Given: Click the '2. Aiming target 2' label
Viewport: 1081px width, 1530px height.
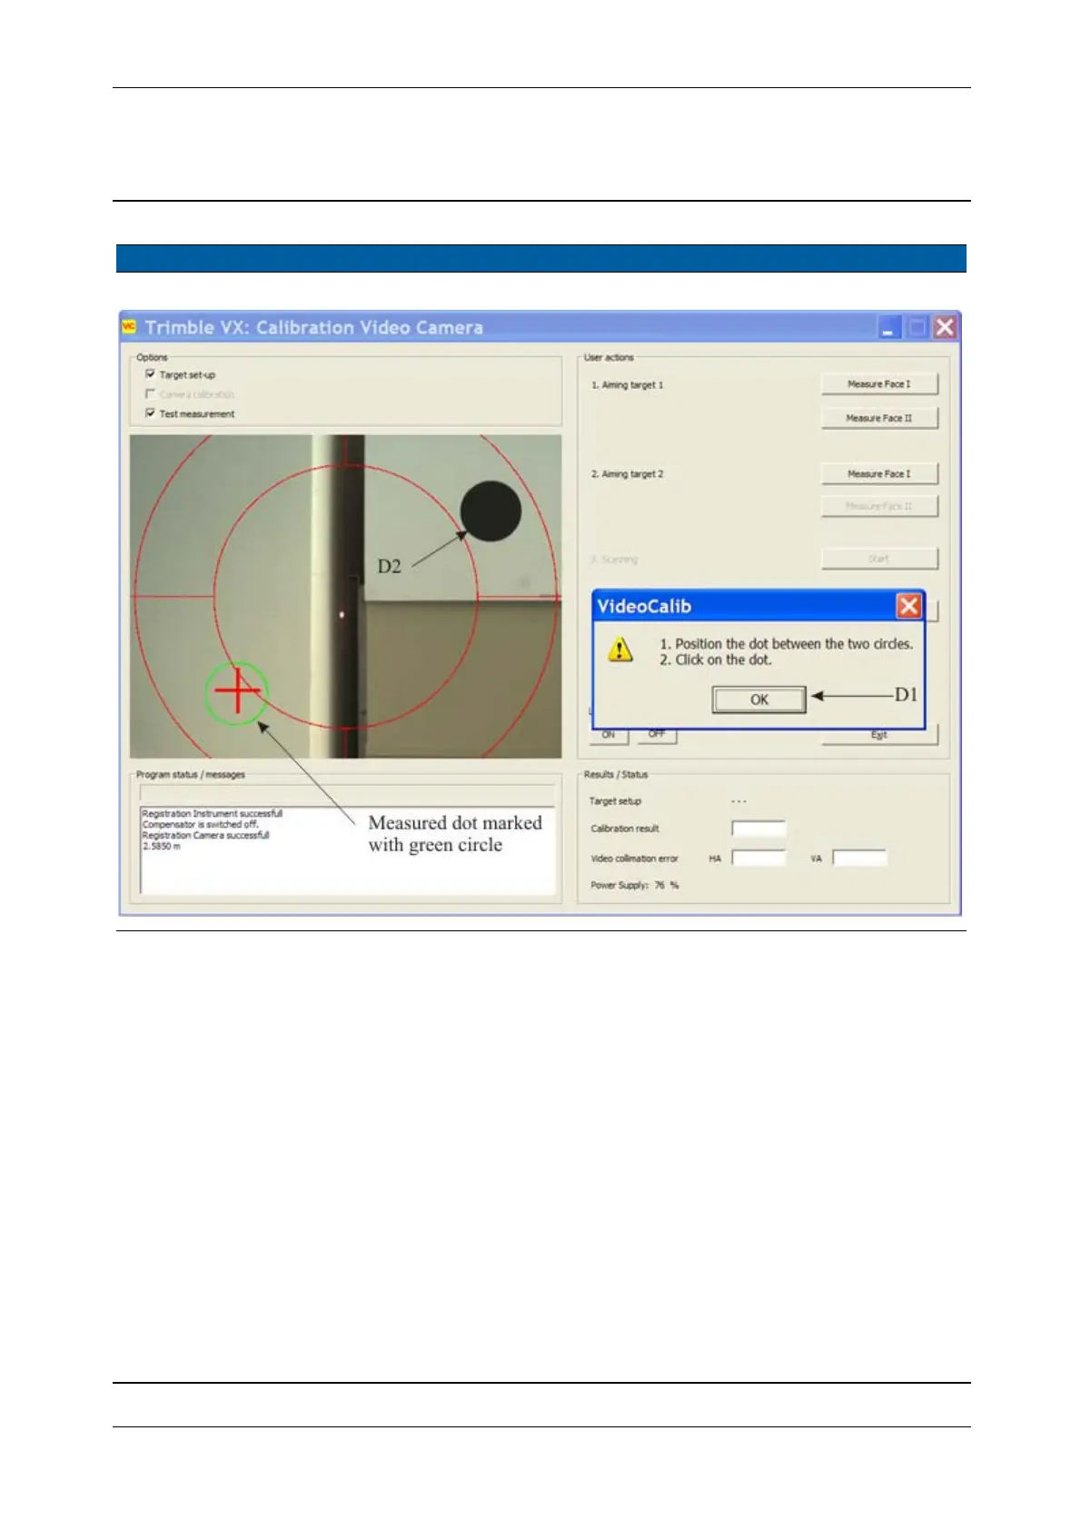Looking at the screenshot, I should click(x=628, y=474).
